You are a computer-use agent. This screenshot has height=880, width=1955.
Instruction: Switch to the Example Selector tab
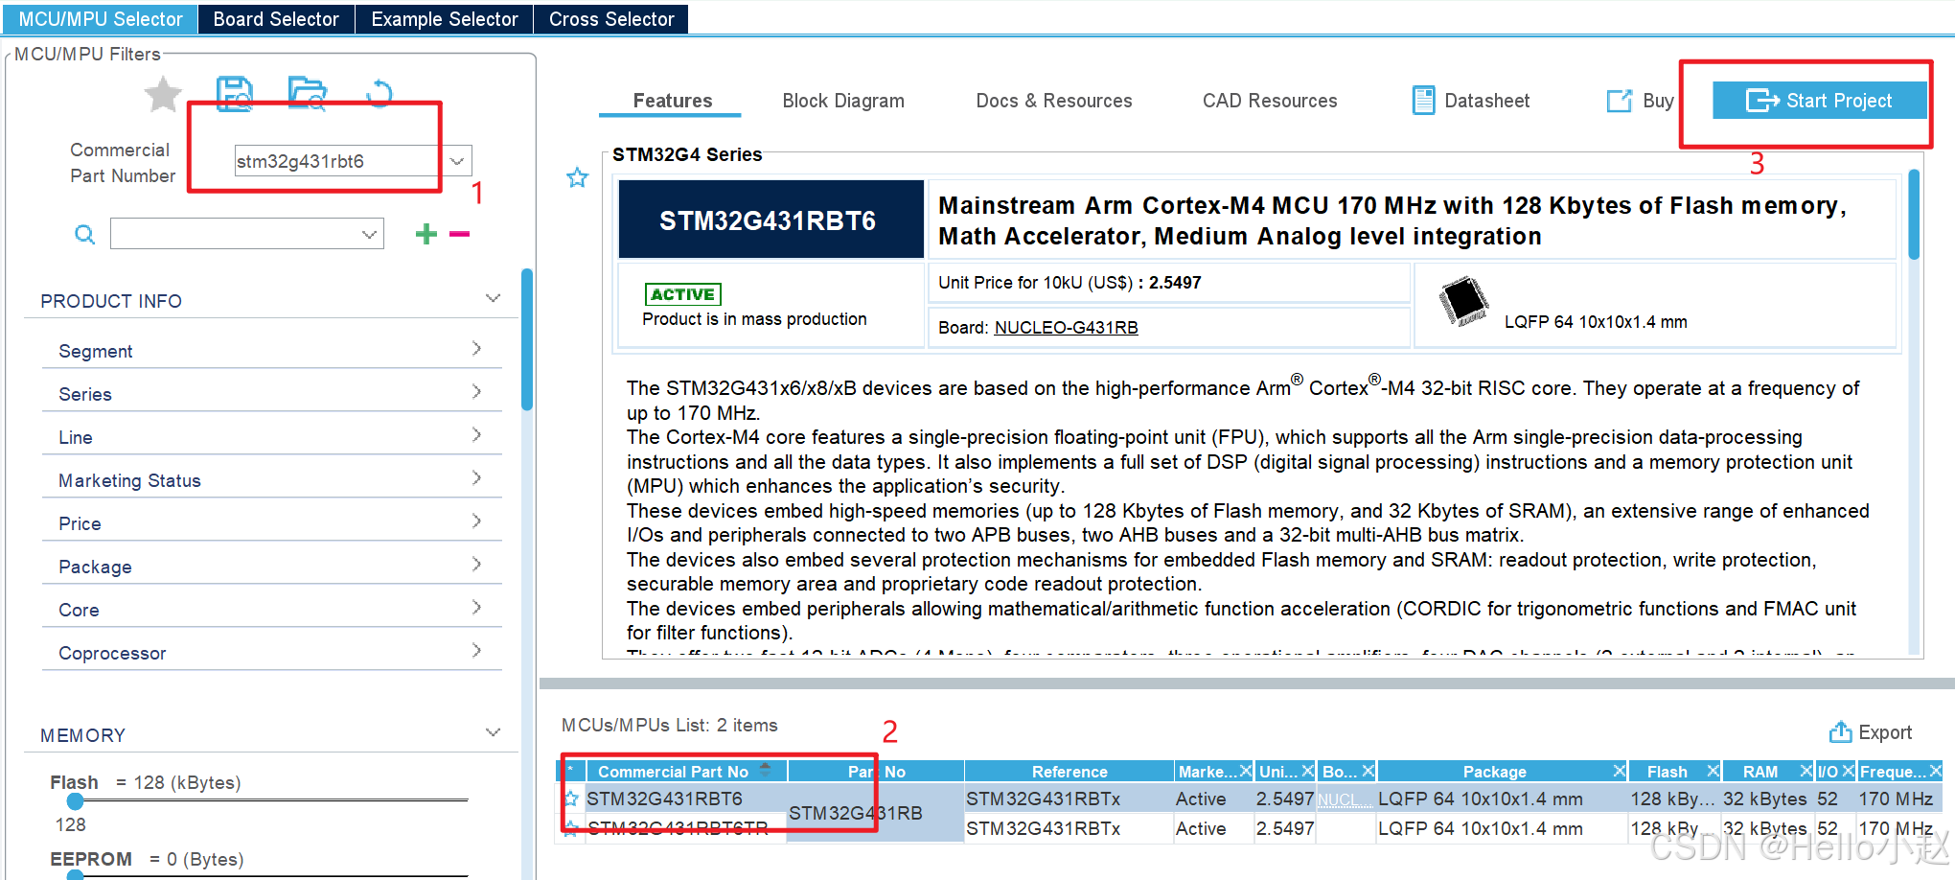tap(444, 19)
